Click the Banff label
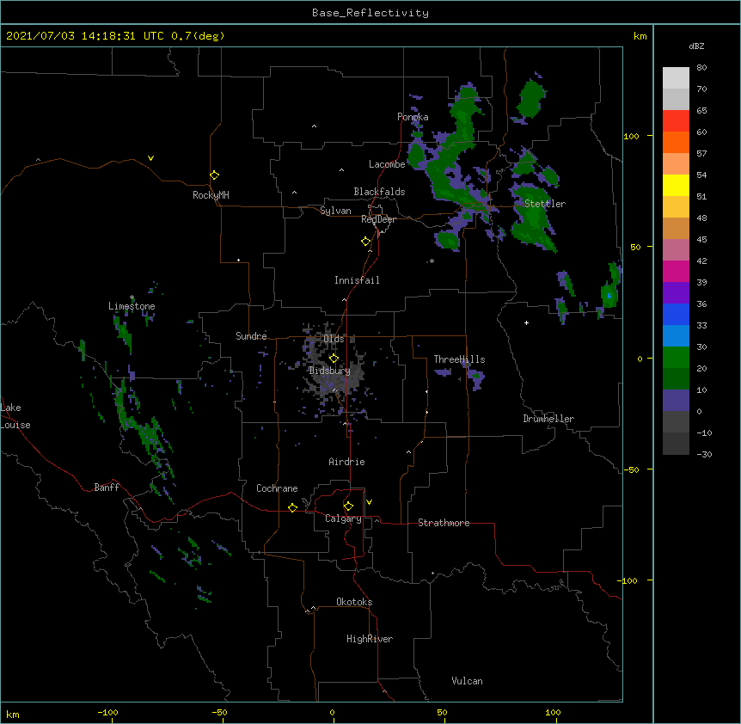The width and height of the screenshot is (741, 724). 107,488
